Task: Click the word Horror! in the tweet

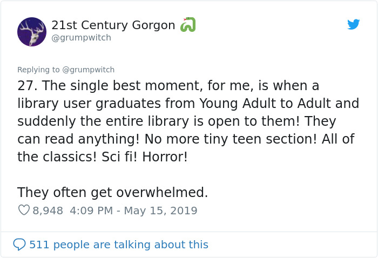Action: [165, 157]
